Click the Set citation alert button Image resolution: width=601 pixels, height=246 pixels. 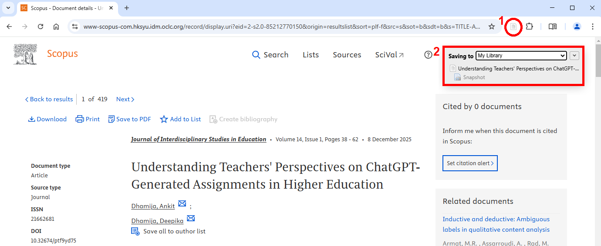coord(470,163)
